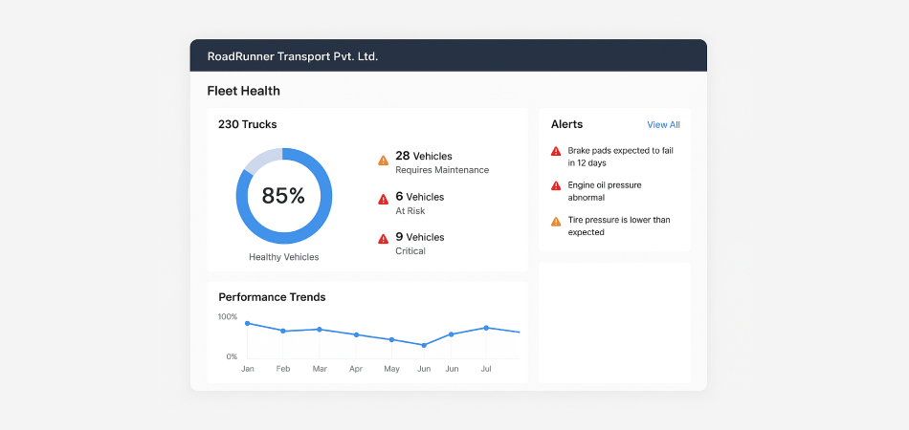
Task: Click the RoadRunner Transport Pvt. Ltd. header title
Action: click(x=292, y=56)
